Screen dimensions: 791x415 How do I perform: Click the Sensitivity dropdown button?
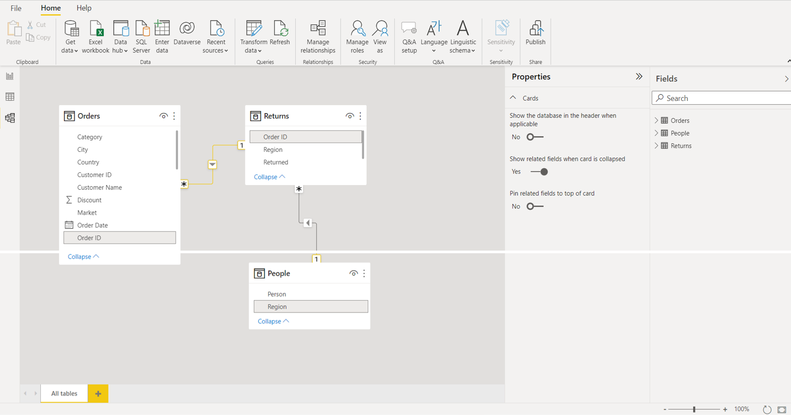(501, 37)
